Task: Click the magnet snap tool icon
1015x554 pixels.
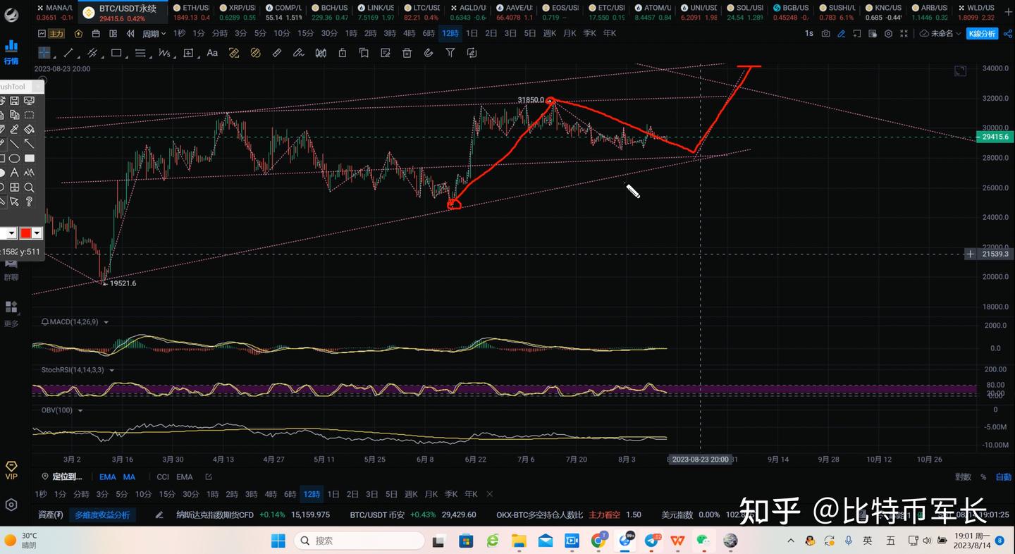Action: point(429,53)
